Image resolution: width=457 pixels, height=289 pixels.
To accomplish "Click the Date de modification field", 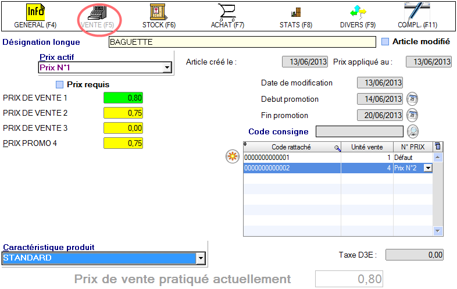I will (380, 83).
